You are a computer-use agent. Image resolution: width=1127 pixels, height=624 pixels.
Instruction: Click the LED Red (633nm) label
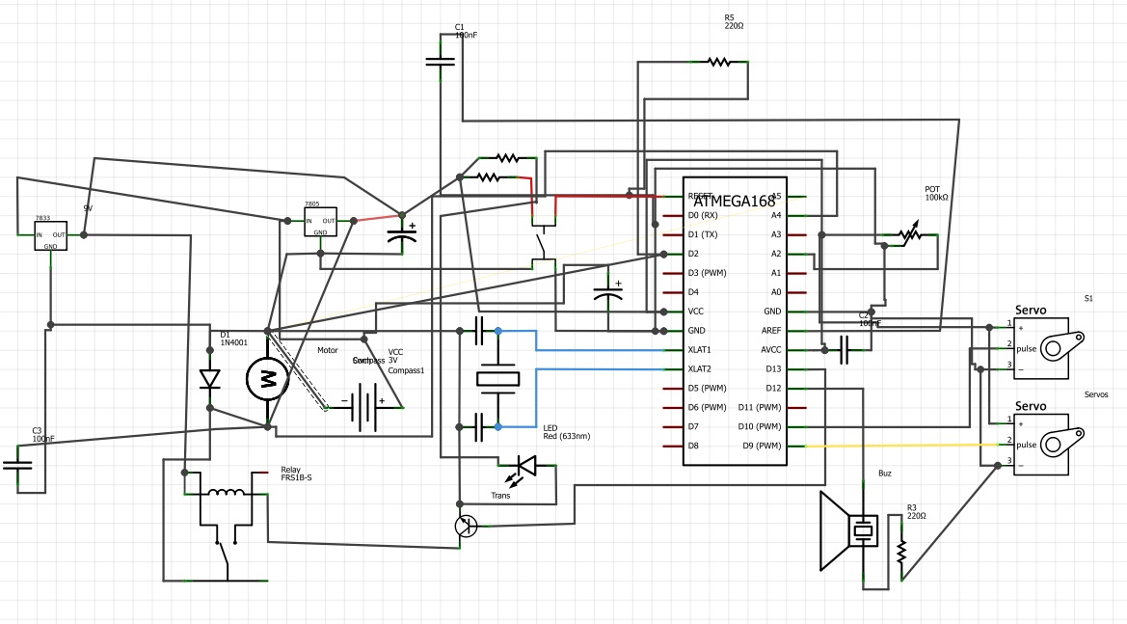[566, 432]
